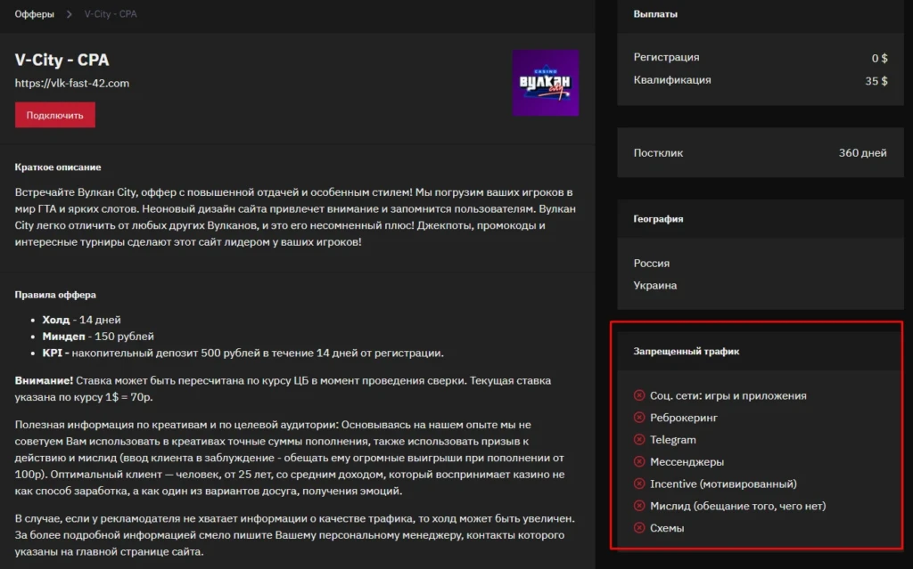Click the 0 $ registration payout value
The height and width of the screenshot is (569, 913).
coord(879,58)
